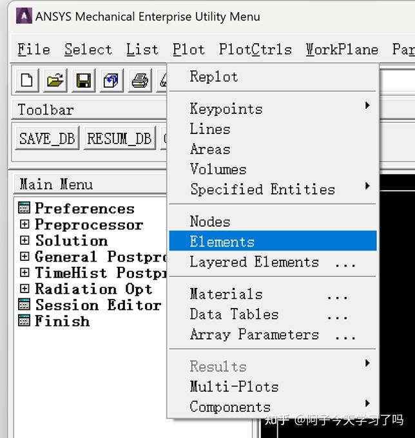The width and height of the screenshot is (415, 438).
Task: Expand the Radiation Opt tree node
Action: [24, 289]
